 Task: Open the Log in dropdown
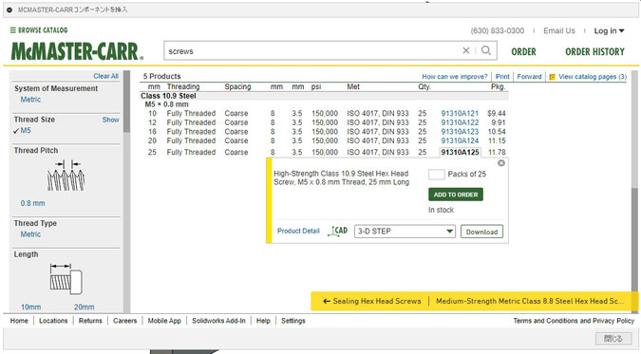609,31
